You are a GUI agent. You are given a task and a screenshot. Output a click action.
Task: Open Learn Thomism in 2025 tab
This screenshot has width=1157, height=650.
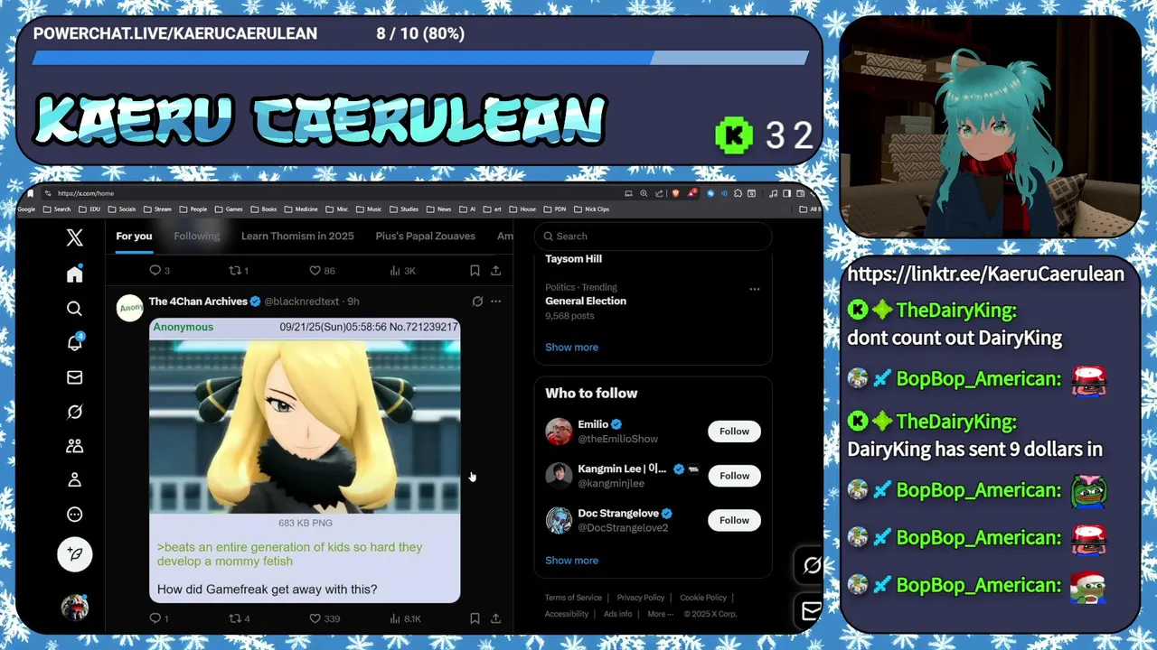(x=297, y=237)
